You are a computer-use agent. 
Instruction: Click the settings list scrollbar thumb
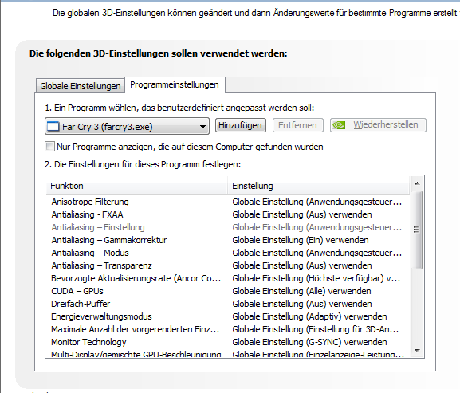click(417, 230)
